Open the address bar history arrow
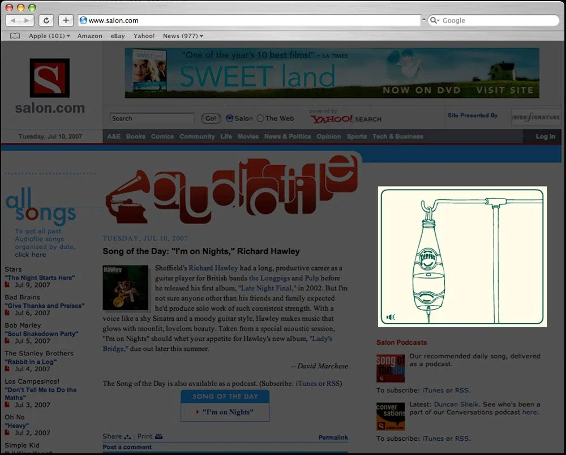The width and height of the screenshot is (566, 455). [423, 20]
